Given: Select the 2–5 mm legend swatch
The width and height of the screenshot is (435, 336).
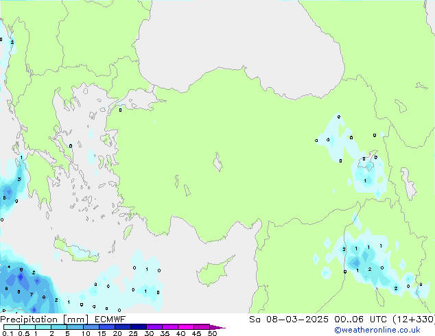Looking at the screenshot, I should [59, 327].
